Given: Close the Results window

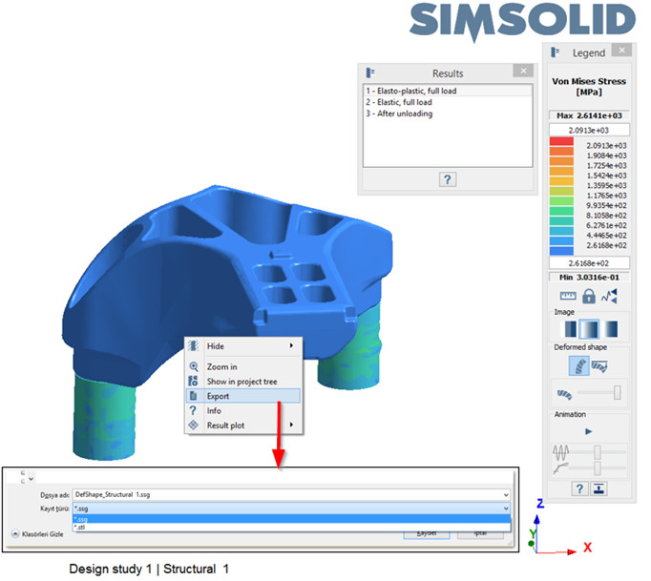Looking at the screenshot, I should coord(523,71).
